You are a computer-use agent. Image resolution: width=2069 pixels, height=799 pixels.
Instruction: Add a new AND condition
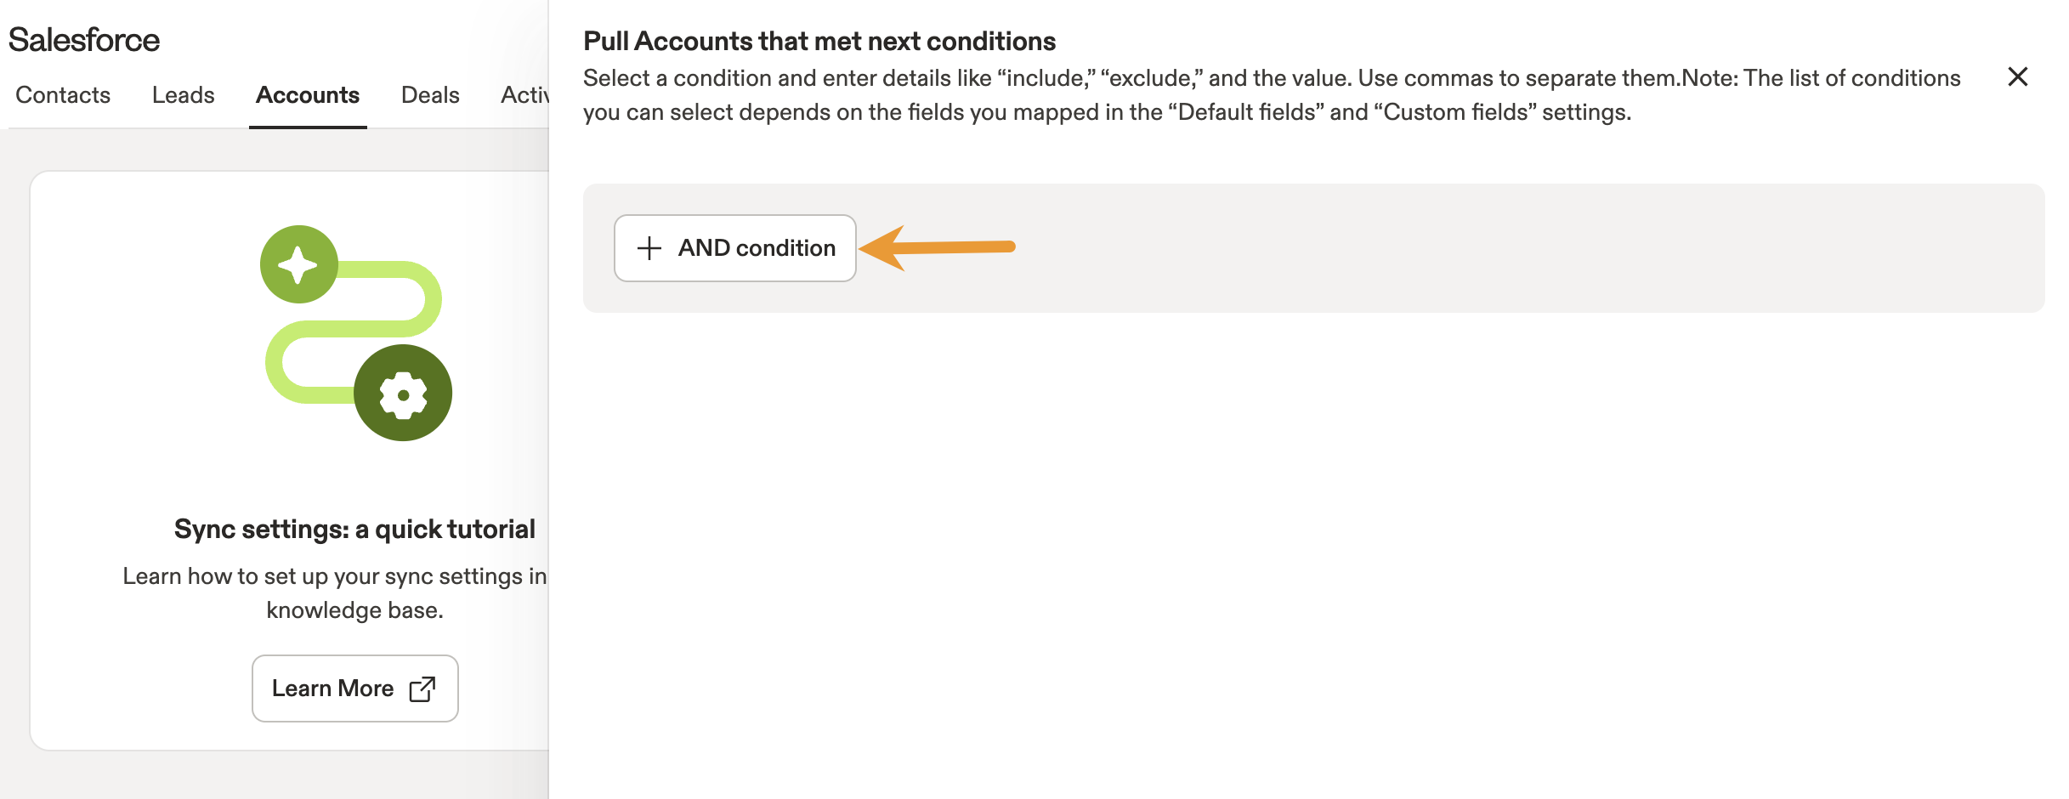tap(735, 248)
